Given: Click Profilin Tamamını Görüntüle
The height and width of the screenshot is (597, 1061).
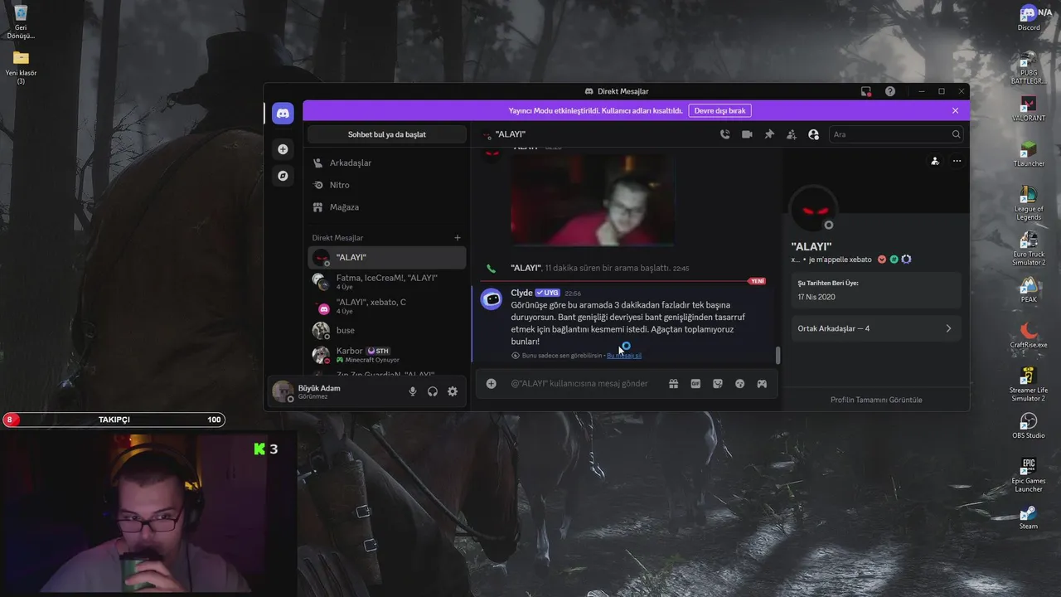Looking at the screenshot, I should click(876, 400).
